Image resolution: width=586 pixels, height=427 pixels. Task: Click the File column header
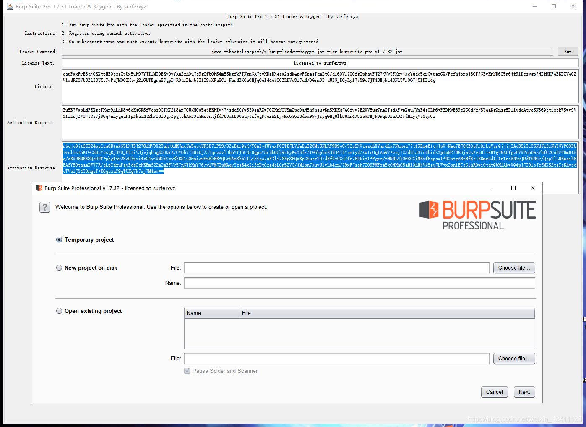point(387,313)
